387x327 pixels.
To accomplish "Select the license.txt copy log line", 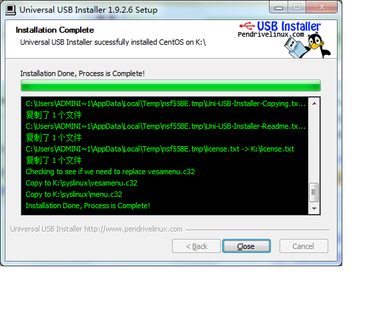I will pos(159,149).
